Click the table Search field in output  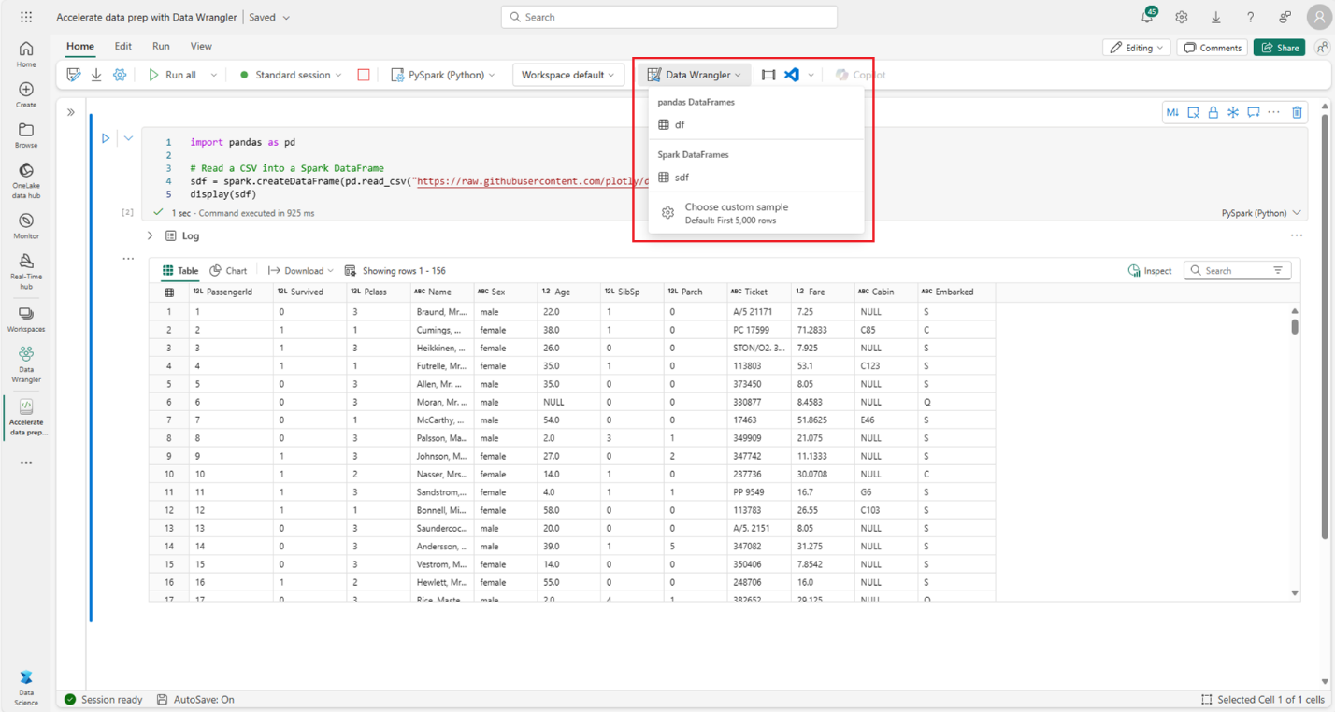click(x=1237, y=271)
